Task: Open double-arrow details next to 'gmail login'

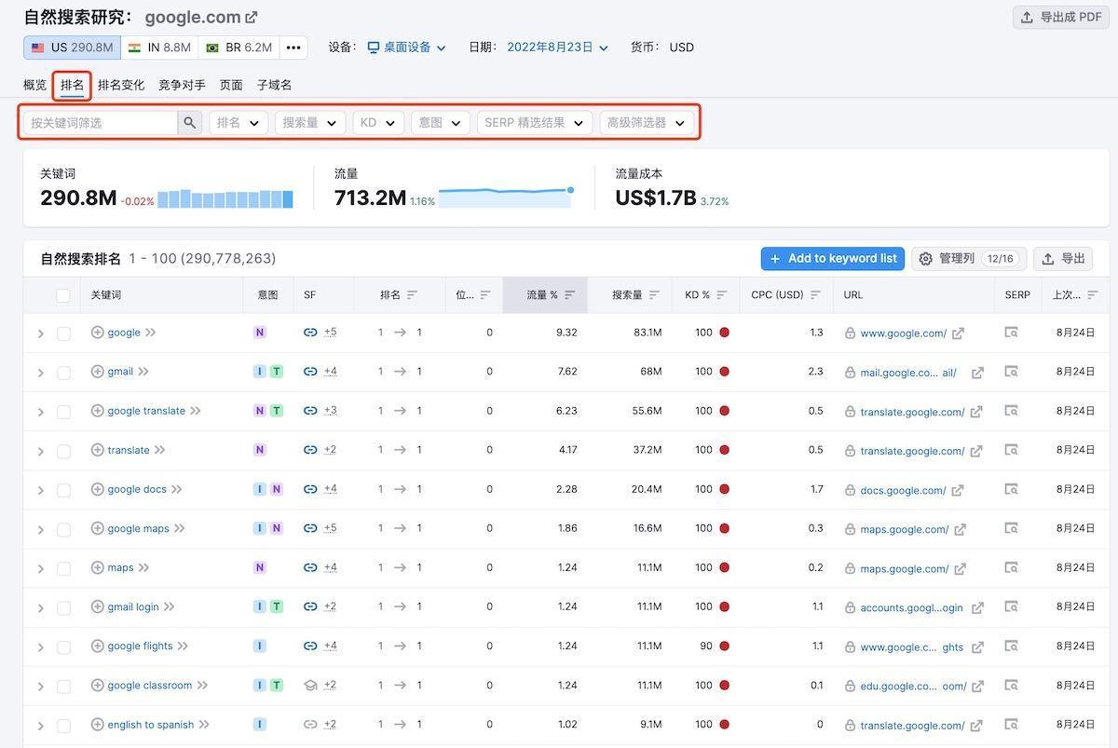Action: click(x=169, y=606)
